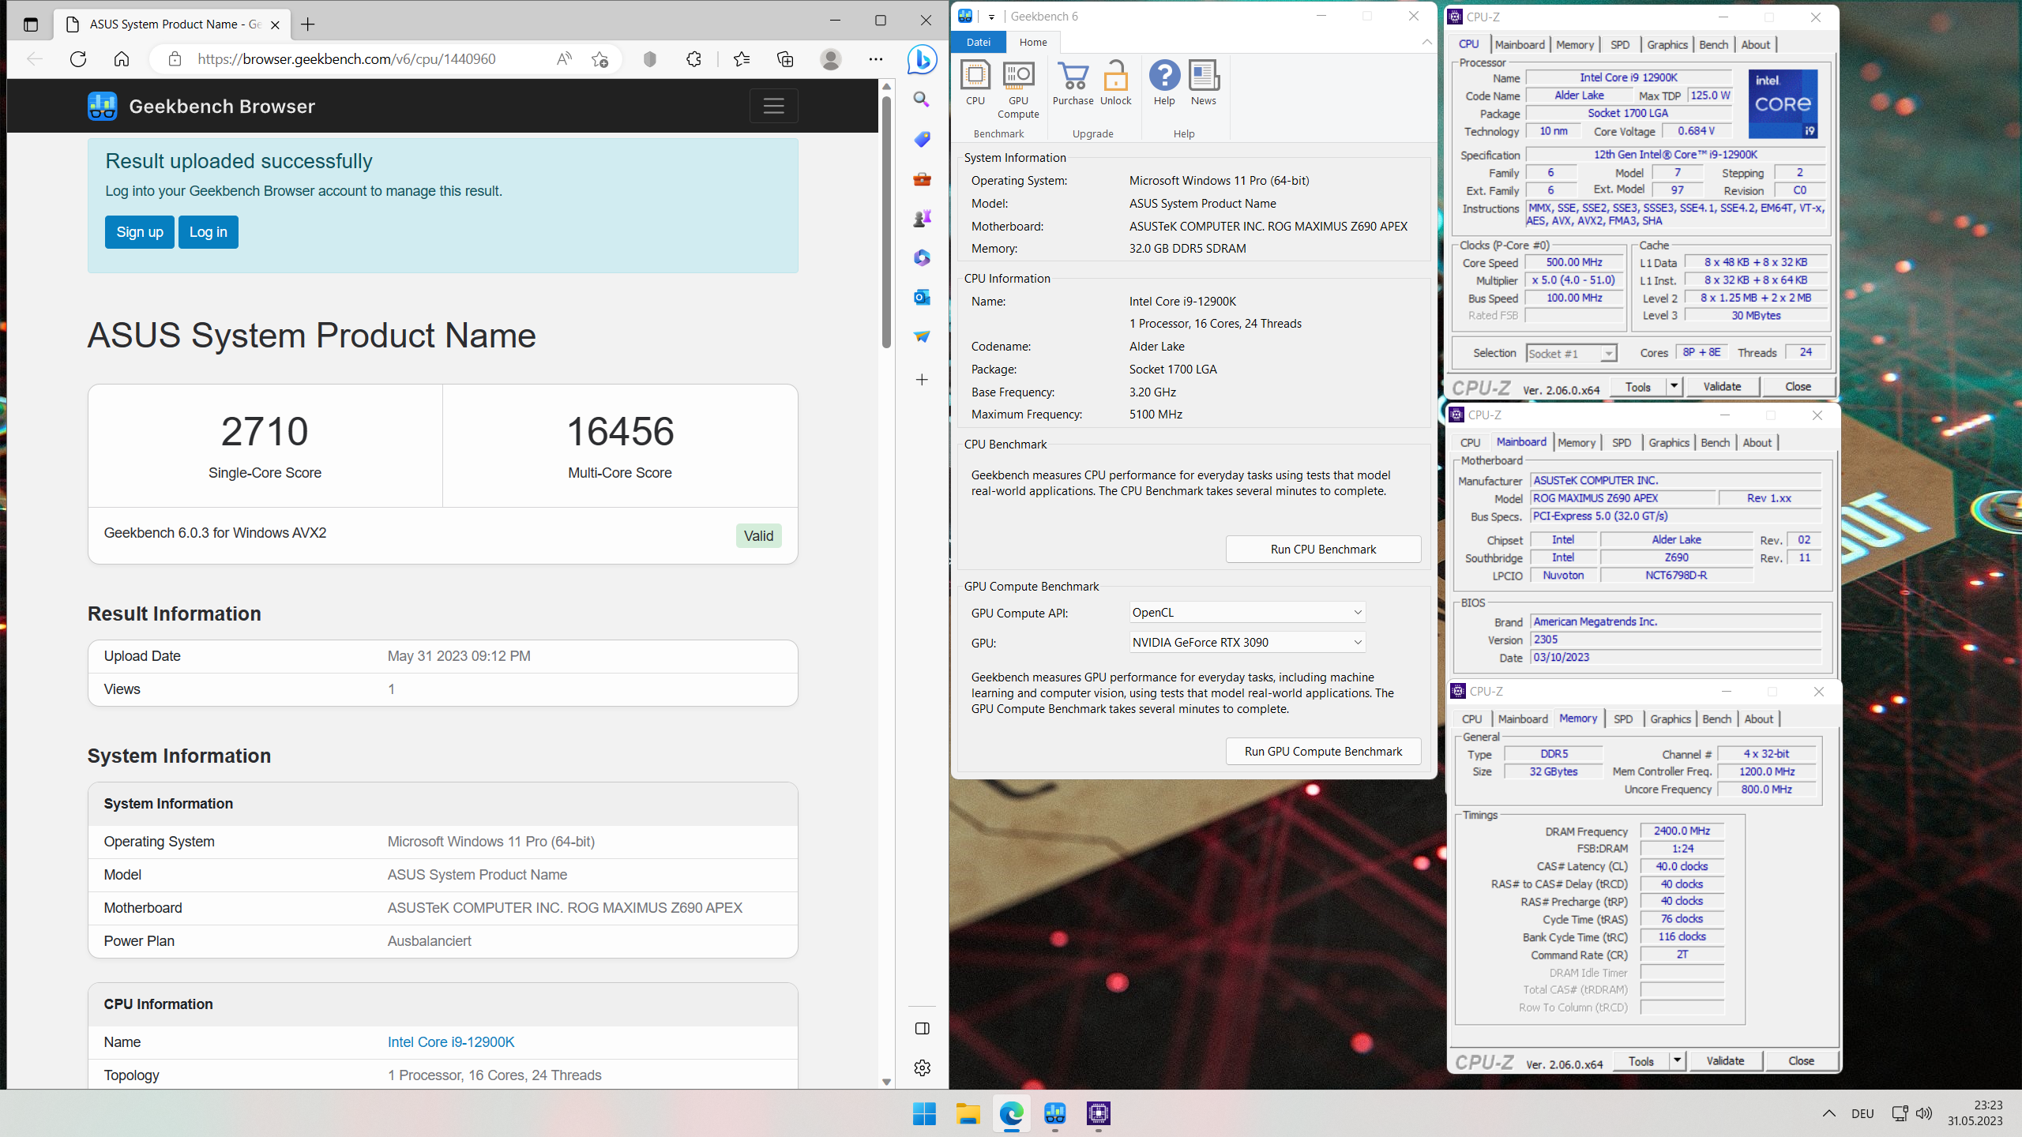2022x1137 pixels.
Task: Expand the Tools arrow in bottom CPU-Z Memory window
Action: (1677, 1061)
